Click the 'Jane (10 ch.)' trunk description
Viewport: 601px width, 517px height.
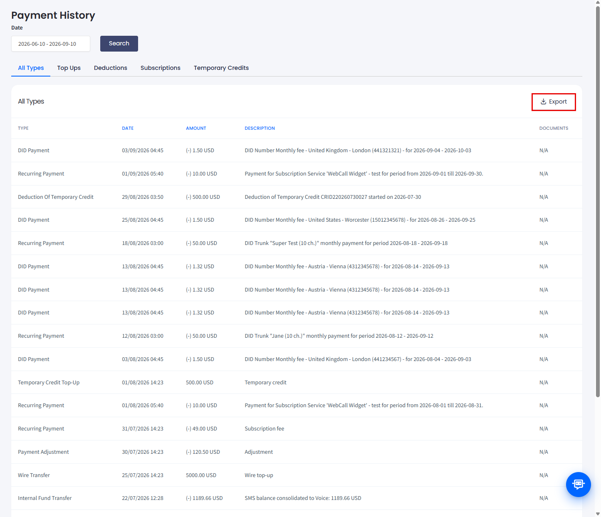pos(339,336)
